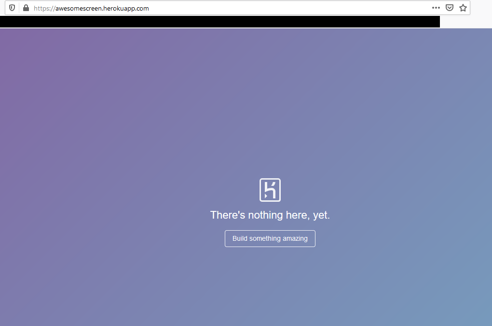Screen dimensions: 492x326
Task: Save page with the Pocket icon
Action: (x=450, y=8)
